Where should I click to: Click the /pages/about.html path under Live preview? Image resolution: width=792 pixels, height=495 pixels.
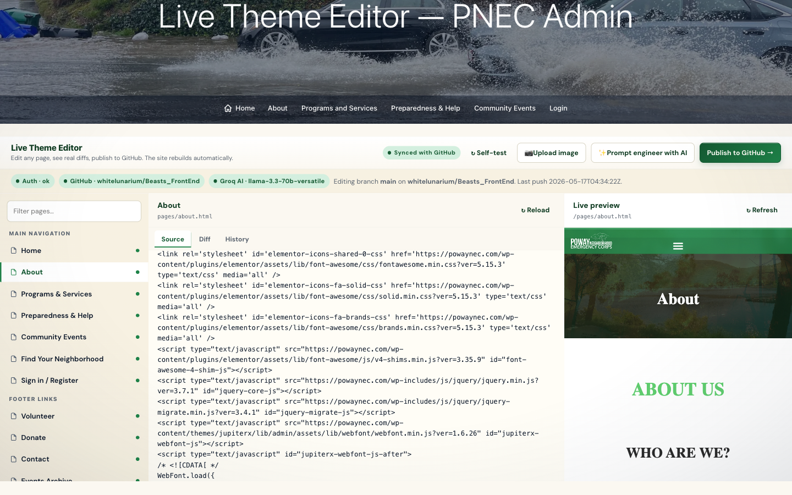click(602, 217)
